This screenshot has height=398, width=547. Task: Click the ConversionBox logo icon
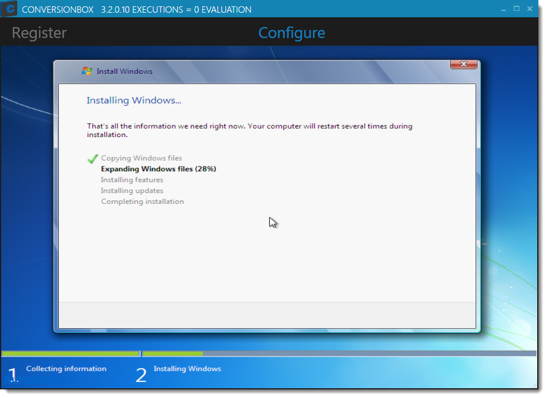pos(9,9)
